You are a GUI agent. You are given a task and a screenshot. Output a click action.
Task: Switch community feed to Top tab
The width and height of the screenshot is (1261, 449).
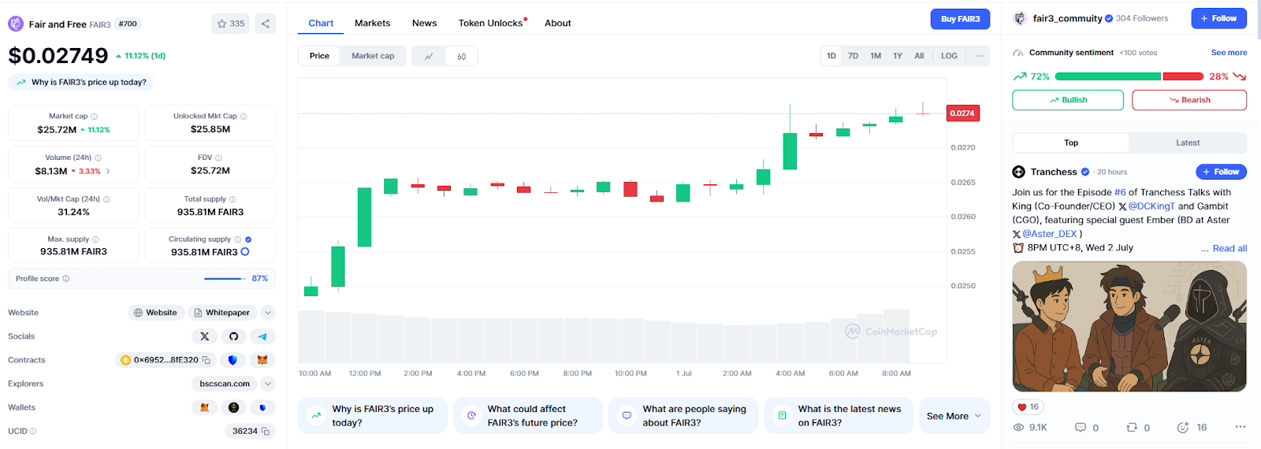tap(1071, 143)
